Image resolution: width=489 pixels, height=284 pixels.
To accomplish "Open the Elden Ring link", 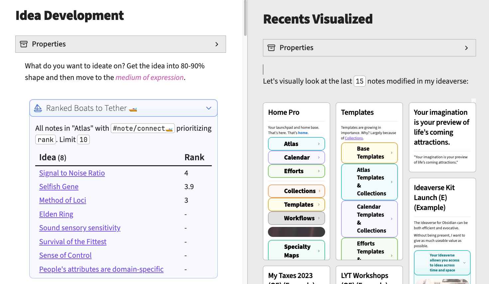I will pos(56,214).
